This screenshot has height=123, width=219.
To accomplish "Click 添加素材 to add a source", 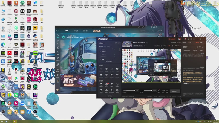I will coord(109,61).
